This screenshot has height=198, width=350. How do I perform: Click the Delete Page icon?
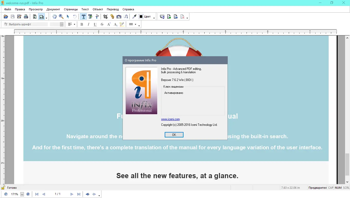(x=182, y=17)
